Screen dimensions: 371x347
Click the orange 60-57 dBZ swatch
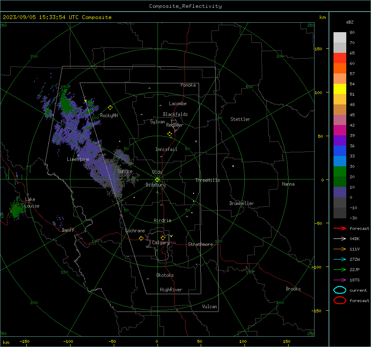[340, 68]
